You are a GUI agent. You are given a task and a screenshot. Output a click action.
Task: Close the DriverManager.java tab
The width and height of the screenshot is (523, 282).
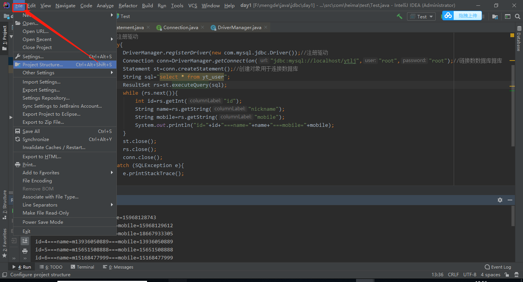coord(266,28)
